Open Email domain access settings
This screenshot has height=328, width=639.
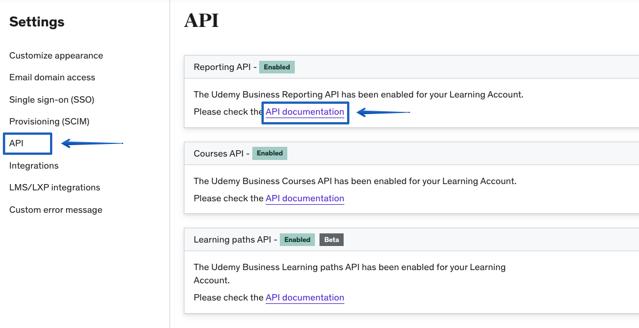pos(52,77)
